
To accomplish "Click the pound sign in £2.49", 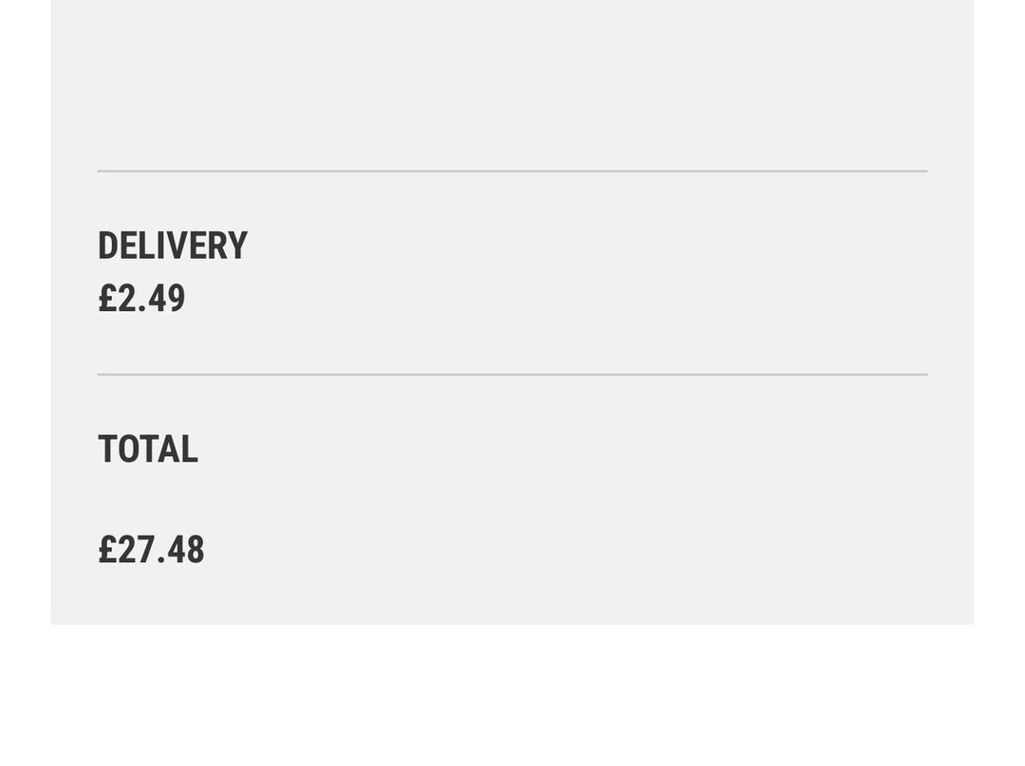I will coord(107,299).
